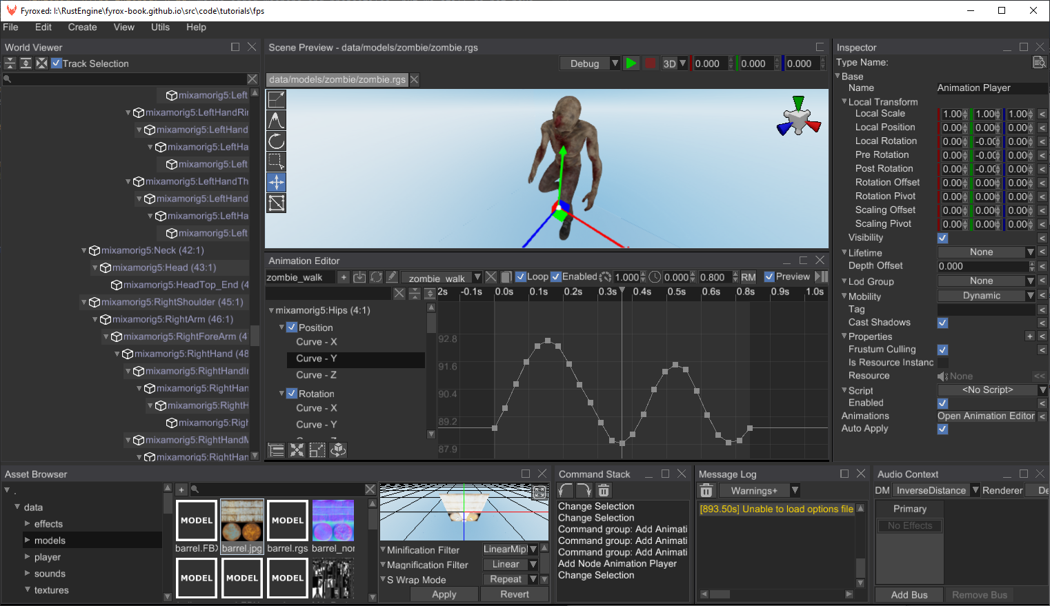This screenshot has width=1050, height=606.
Task: Click the zoom-to-fit curves icon
Action: click(x=297, y=450)
